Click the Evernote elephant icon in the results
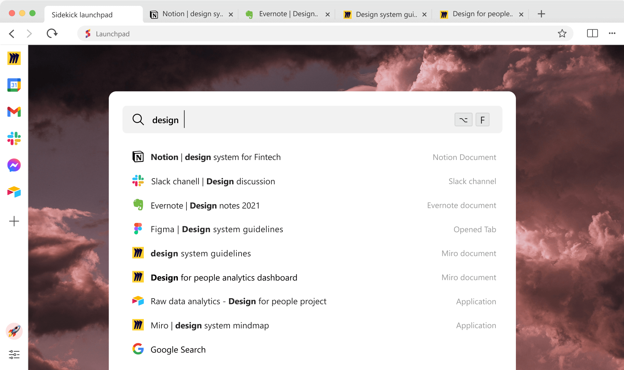The width and height of the screenshot is (624, 370). click(x=138, y=204)
